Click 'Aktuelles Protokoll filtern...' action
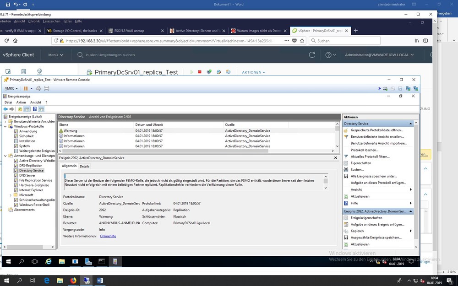Screen dimensions: 458x286 [x=371, y=156]
